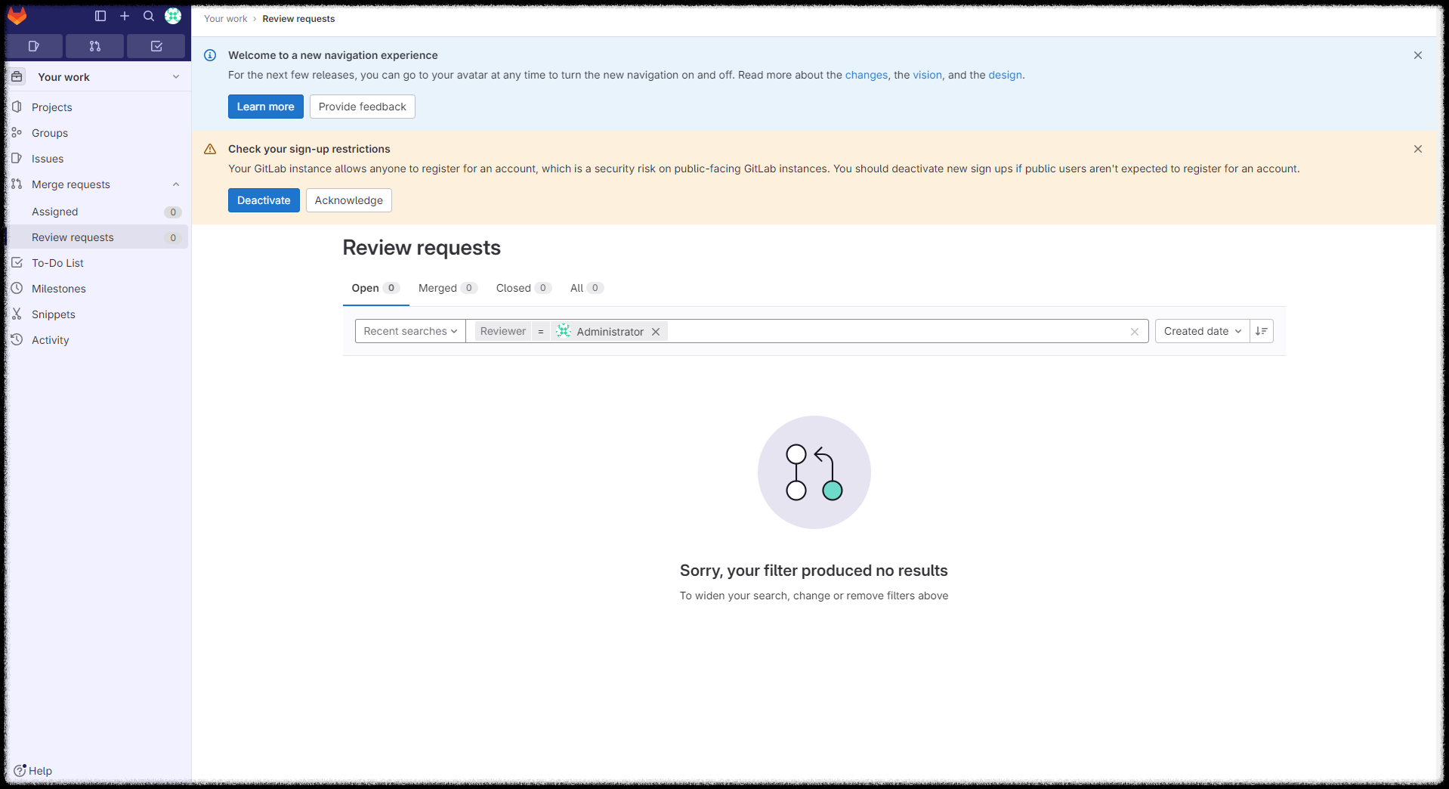
Task: Toggle the sort direction icon
Action: (1261, 331)
